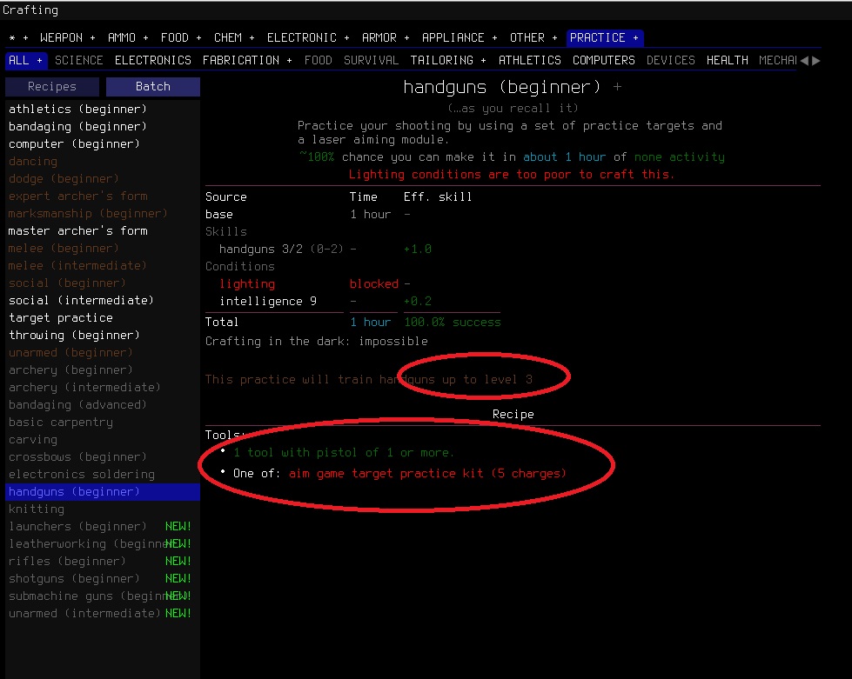Select athletics (beginner) recipe
Image resolution: width=852 pixels, height=679 pixels.
[x=103, y=109]
